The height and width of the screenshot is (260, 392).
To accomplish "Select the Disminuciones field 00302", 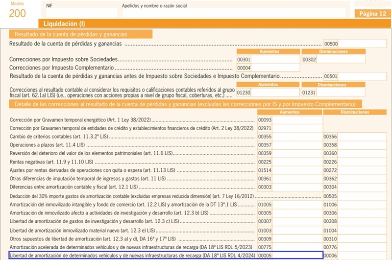I will 341,59.
